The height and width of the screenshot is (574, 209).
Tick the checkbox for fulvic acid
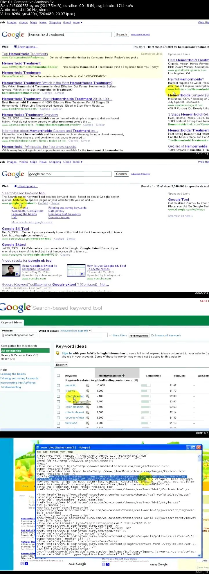[x=58, y=423]
